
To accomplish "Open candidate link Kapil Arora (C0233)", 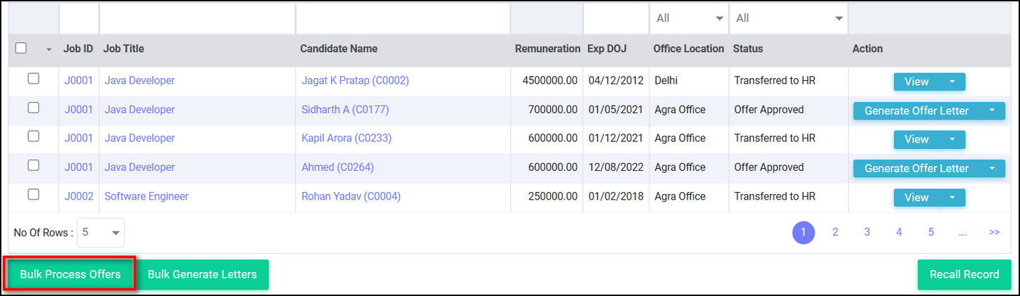I will pos(346,139).
